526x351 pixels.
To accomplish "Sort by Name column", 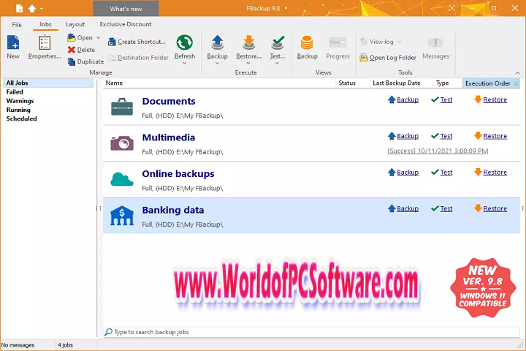I will tap(219, 83).
